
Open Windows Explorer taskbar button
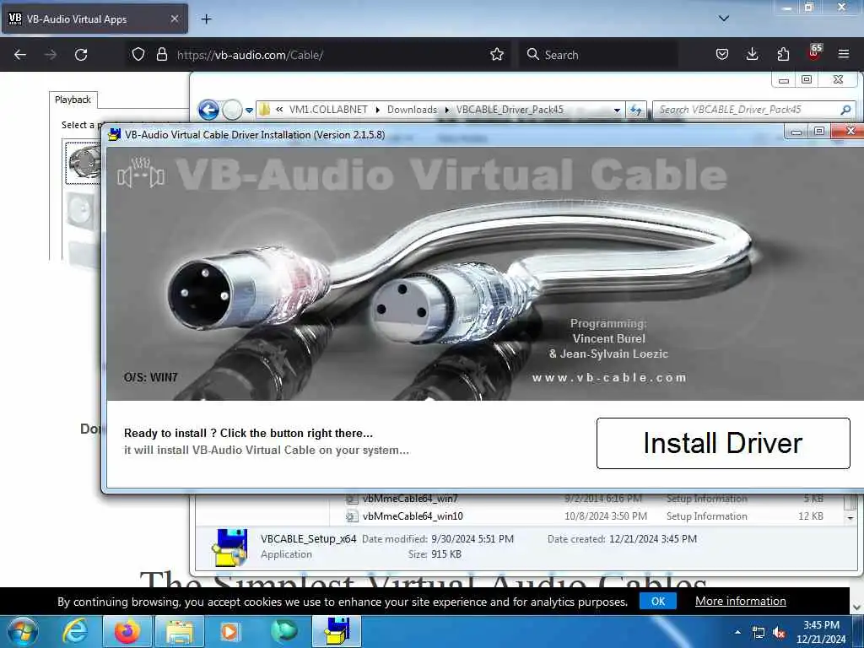[180, 631]
